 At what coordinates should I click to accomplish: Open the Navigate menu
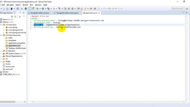coord(10,5)
